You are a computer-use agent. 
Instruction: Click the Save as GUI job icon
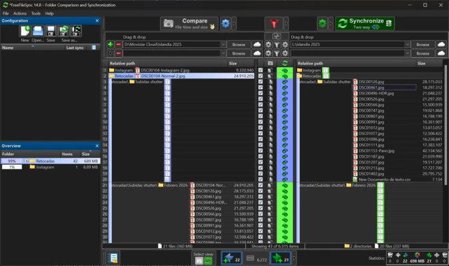point(63,31)
